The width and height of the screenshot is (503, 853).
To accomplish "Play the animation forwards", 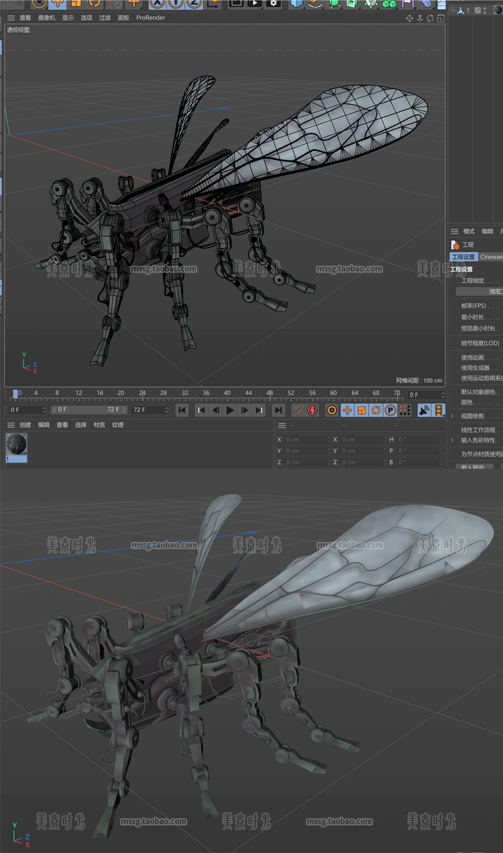I will click(x=230, y=410).
